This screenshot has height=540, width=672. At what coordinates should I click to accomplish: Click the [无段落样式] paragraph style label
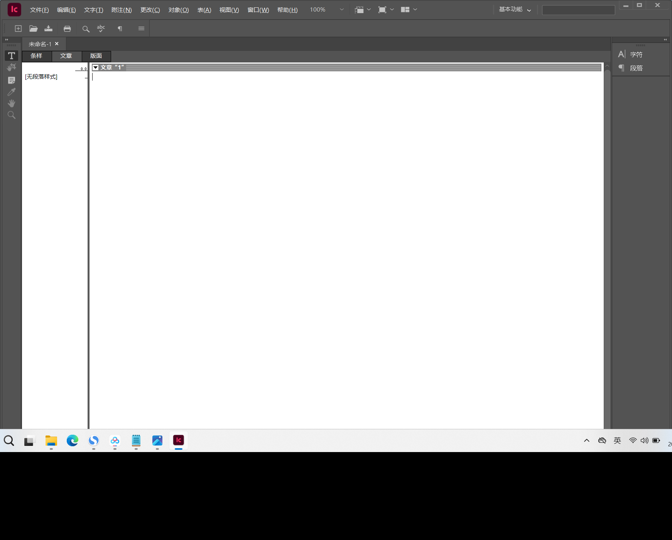click(x=41, y=77)
